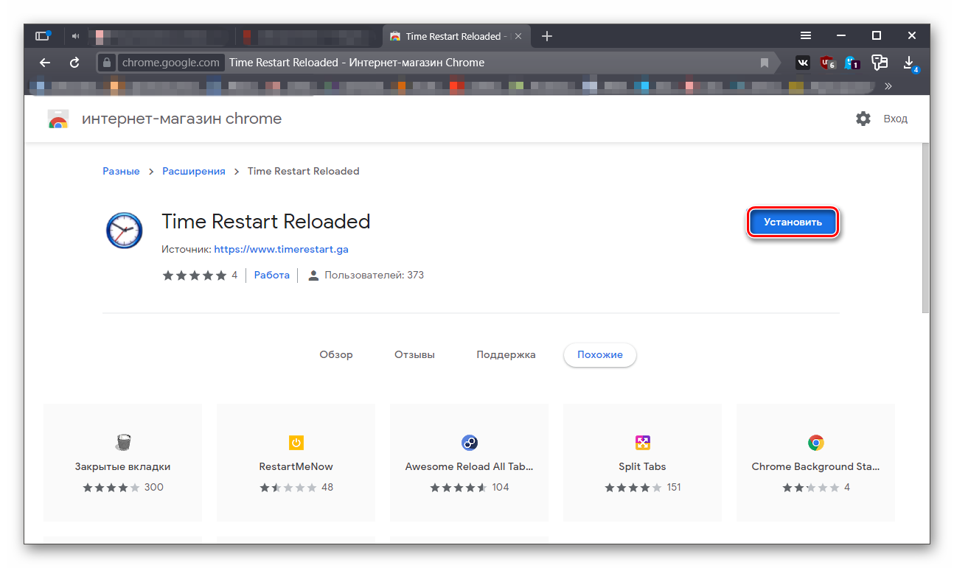Viewport: 954px width, 568px height.
Task: Click the Chrome Background Sta... icon
Action: [x=815, y=443]
